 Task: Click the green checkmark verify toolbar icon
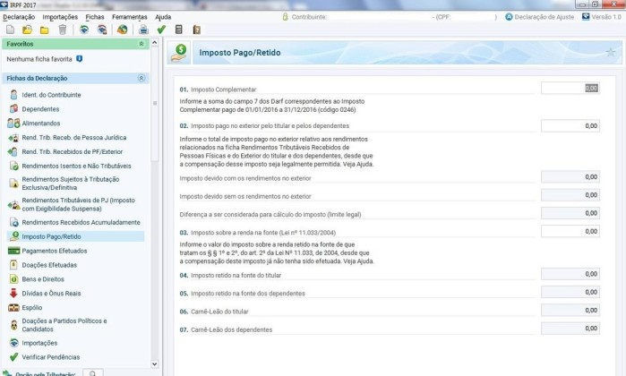click(x=161, y=30)
